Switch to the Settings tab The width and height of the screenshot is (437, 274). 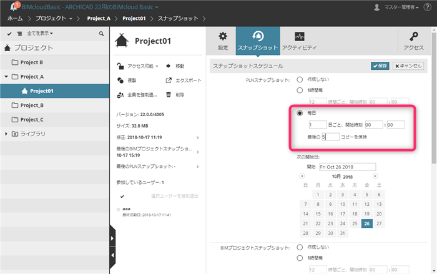coord(223,41)
